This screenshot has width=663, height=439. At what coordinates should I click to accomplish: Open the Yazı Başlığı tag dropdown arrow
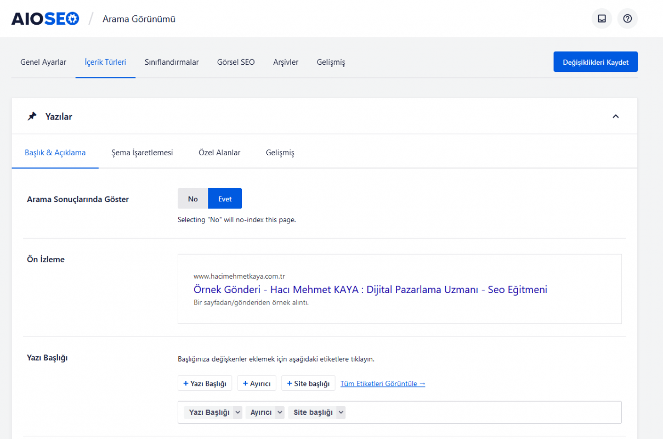click(x=237, y=413)
